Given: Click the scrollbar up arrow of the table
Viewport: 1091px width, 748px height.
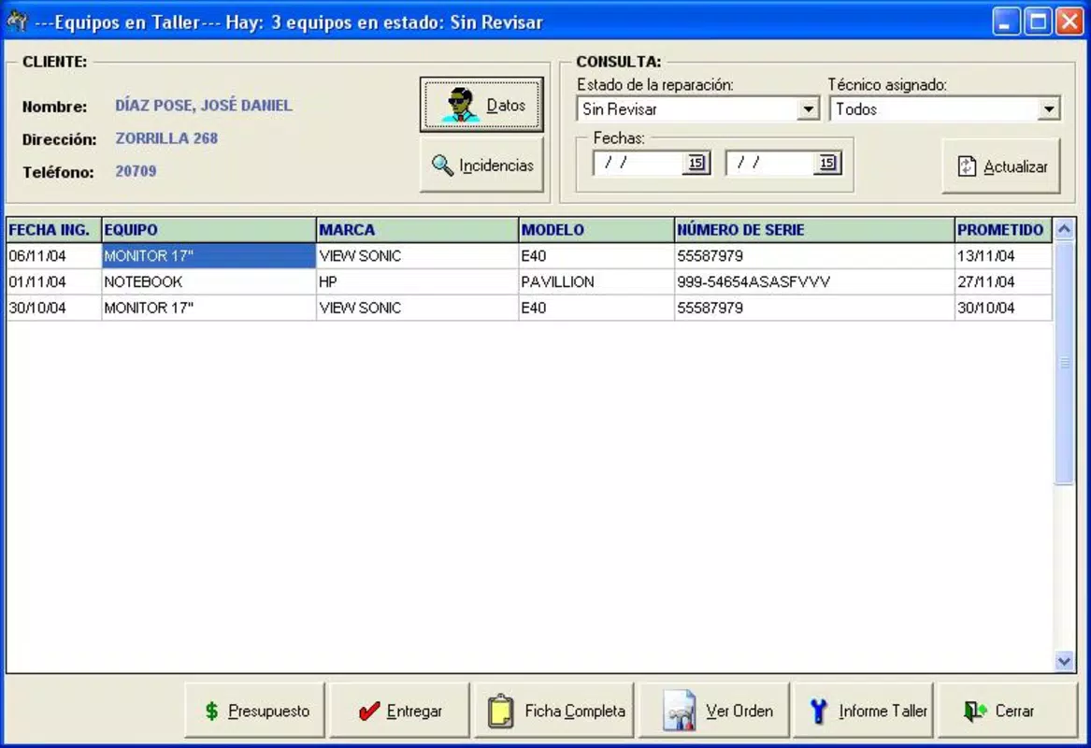Looking at the screenshot, I should 1064,229.
